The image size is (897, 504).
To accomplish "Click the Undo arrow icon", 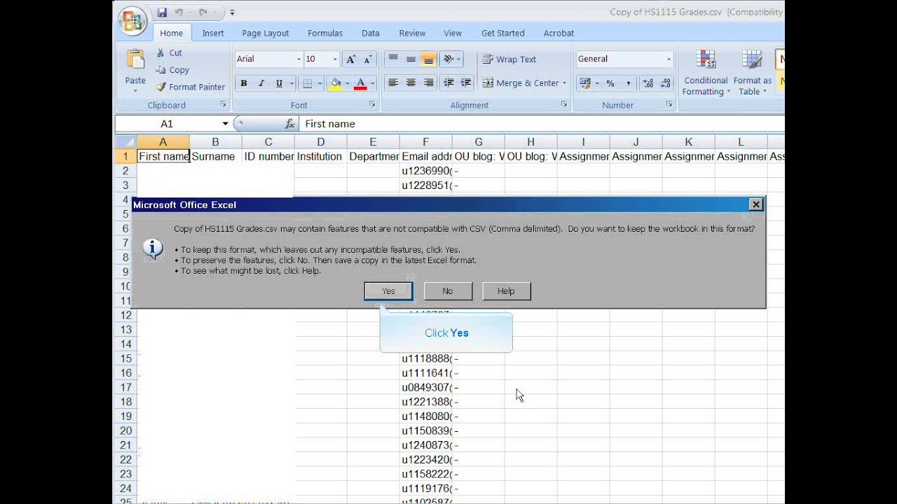I will 179,13.
